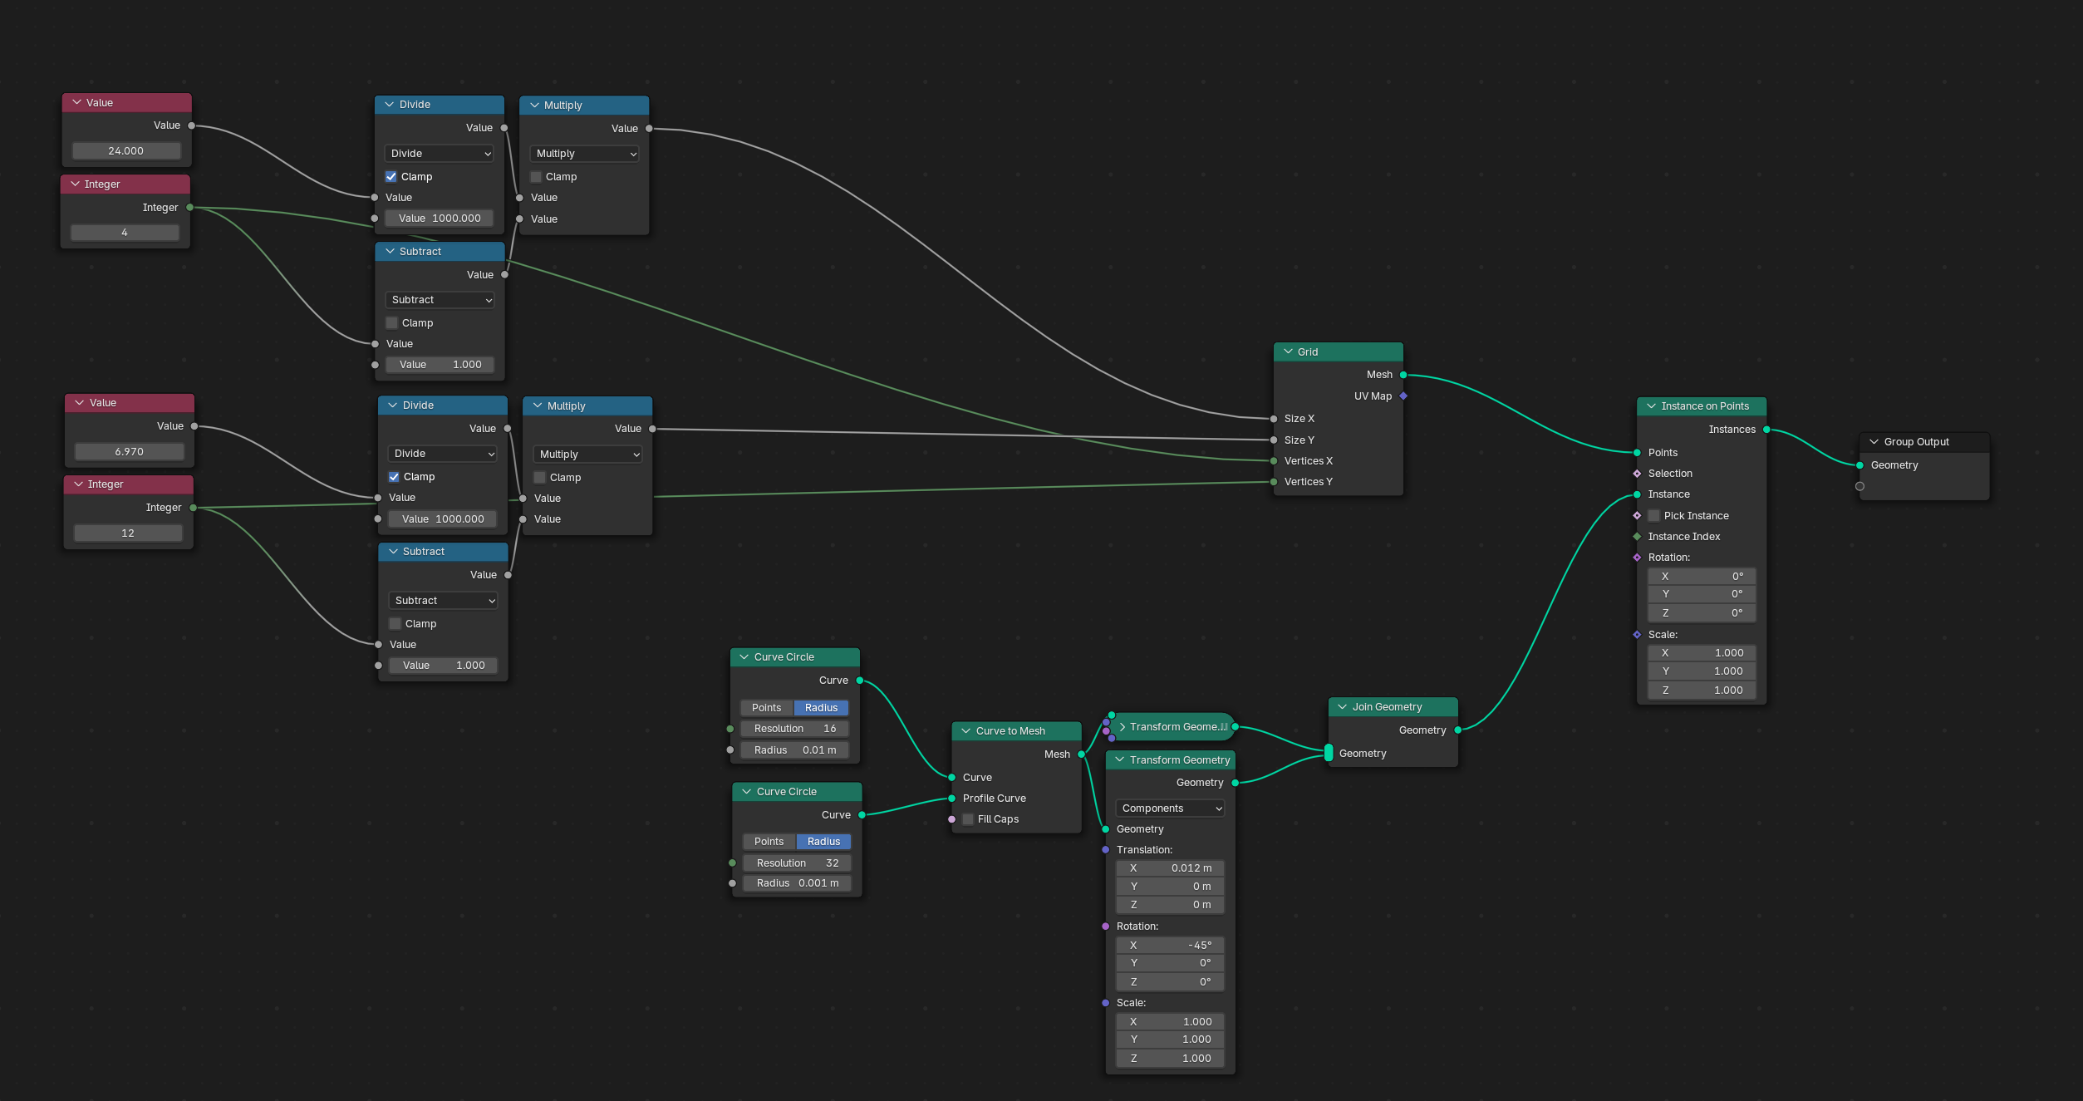Collapse the Join Geometry node chevron

pyautogui.click(x=1342, y=707)
